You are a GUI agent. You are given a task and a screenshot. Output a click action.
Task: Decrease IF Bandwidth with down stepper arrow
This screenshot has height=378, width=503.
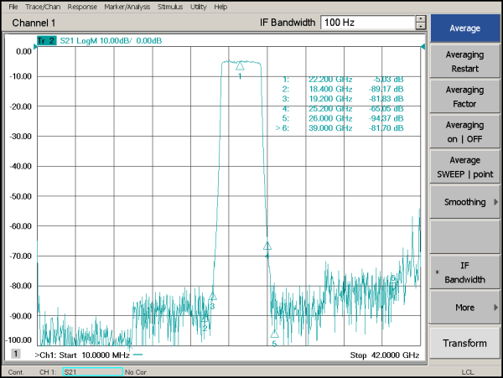(x=421, y=26)
